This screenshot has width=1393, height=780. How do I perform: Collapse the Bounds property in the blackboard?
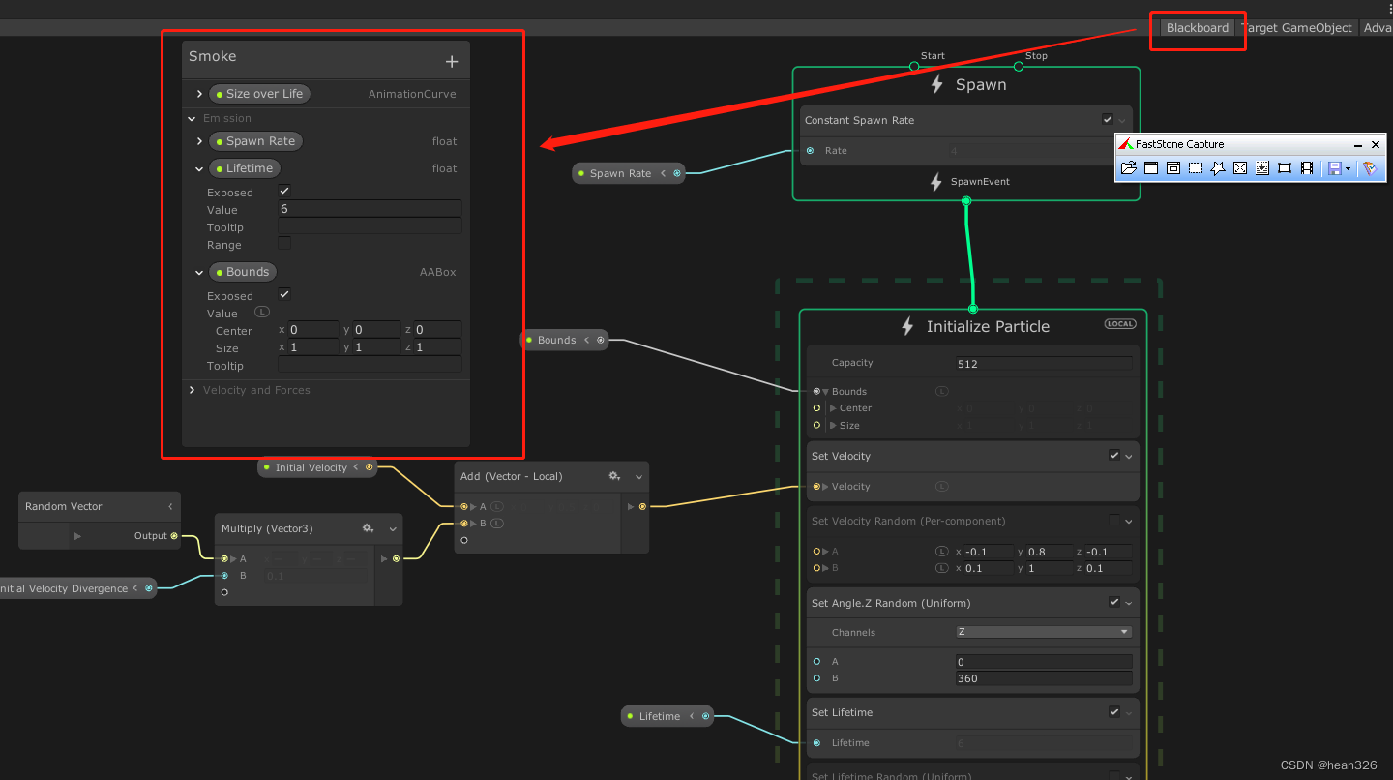click(x=198, y=272)
